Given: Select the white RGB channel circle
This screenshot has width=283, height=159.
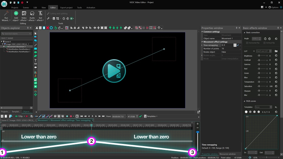Looking at the screenshot, I should coord(246,112).
